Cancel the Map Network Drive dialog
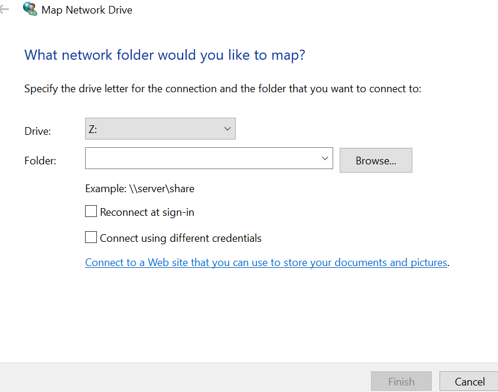The image size is (498, 392). (470, 381)
